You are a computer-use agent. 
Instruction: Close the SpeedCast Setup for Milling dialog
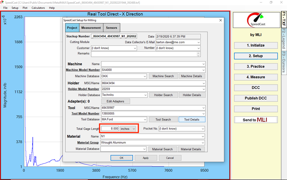[220, 20]
